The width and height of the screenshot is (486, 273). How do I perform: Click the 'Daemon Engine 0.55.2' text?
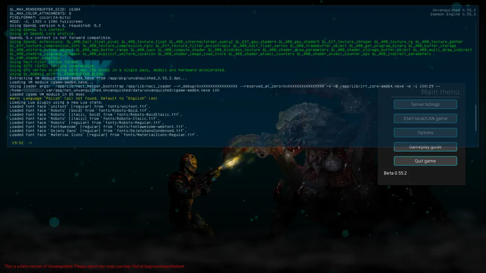tap(453, 14)
